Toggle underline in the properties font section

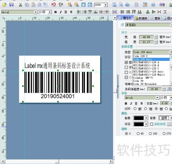point(136,103)
